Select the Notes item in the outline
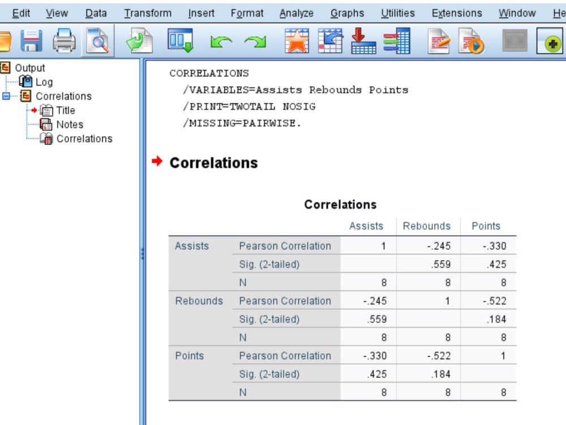Screen dimensions: 566x425 [x=70, y=124]
